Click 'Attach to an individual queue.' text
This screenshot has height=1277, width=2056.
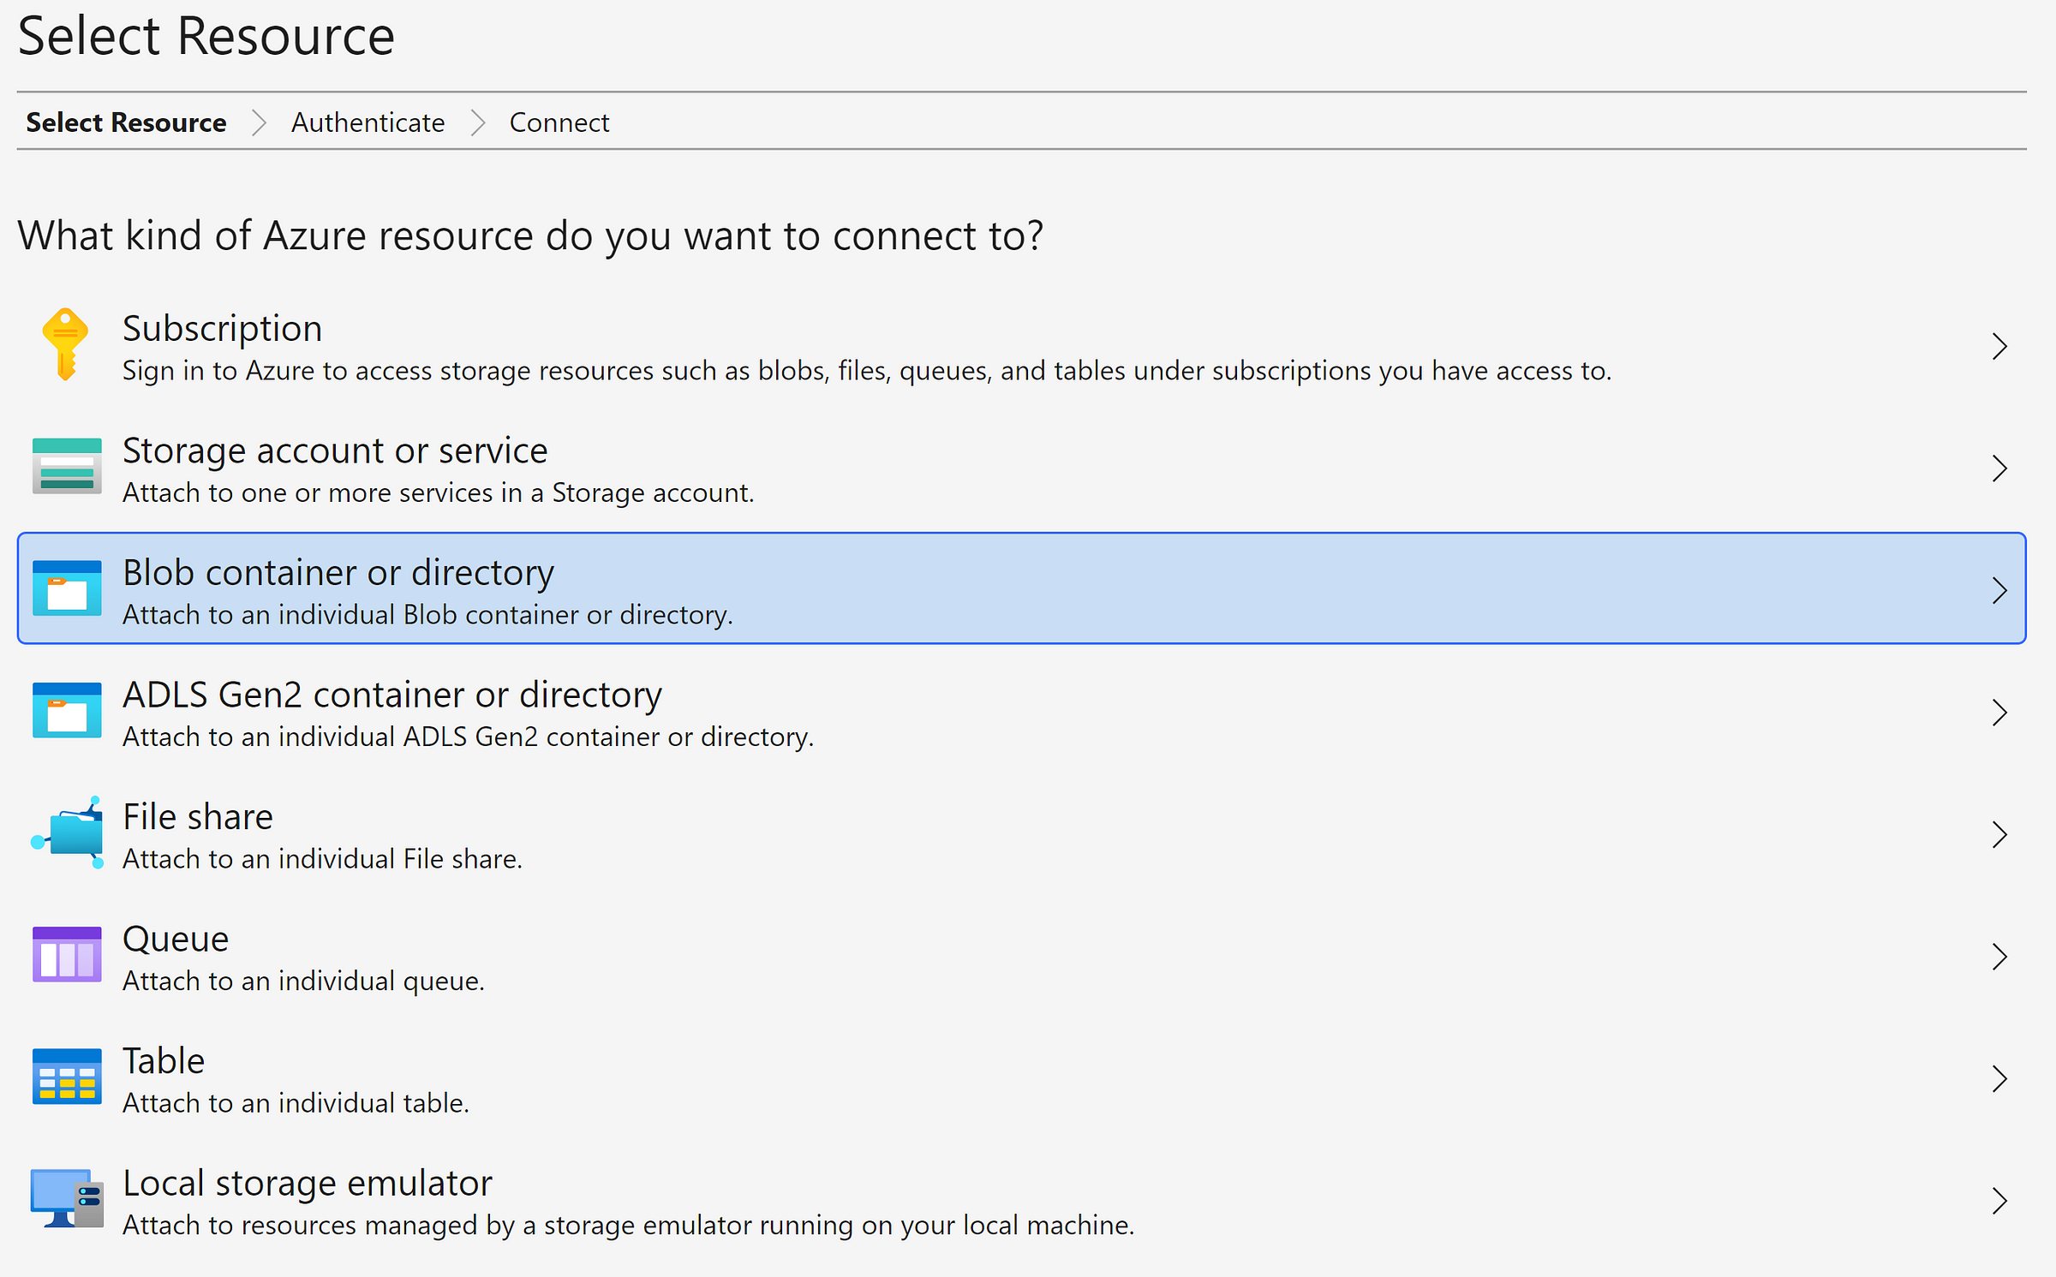(303, 982)
